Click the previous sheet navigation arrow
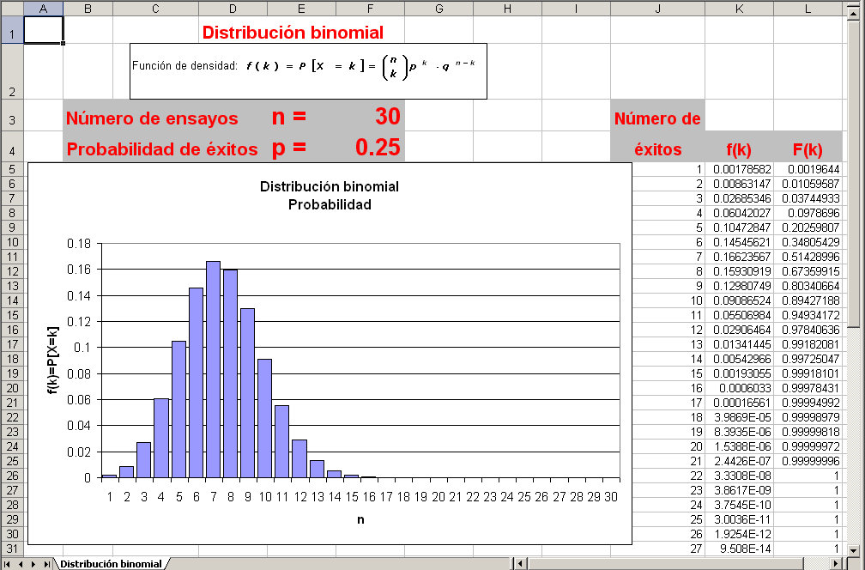The height and width of the screenshot is (570, 865). pos(21,564)
